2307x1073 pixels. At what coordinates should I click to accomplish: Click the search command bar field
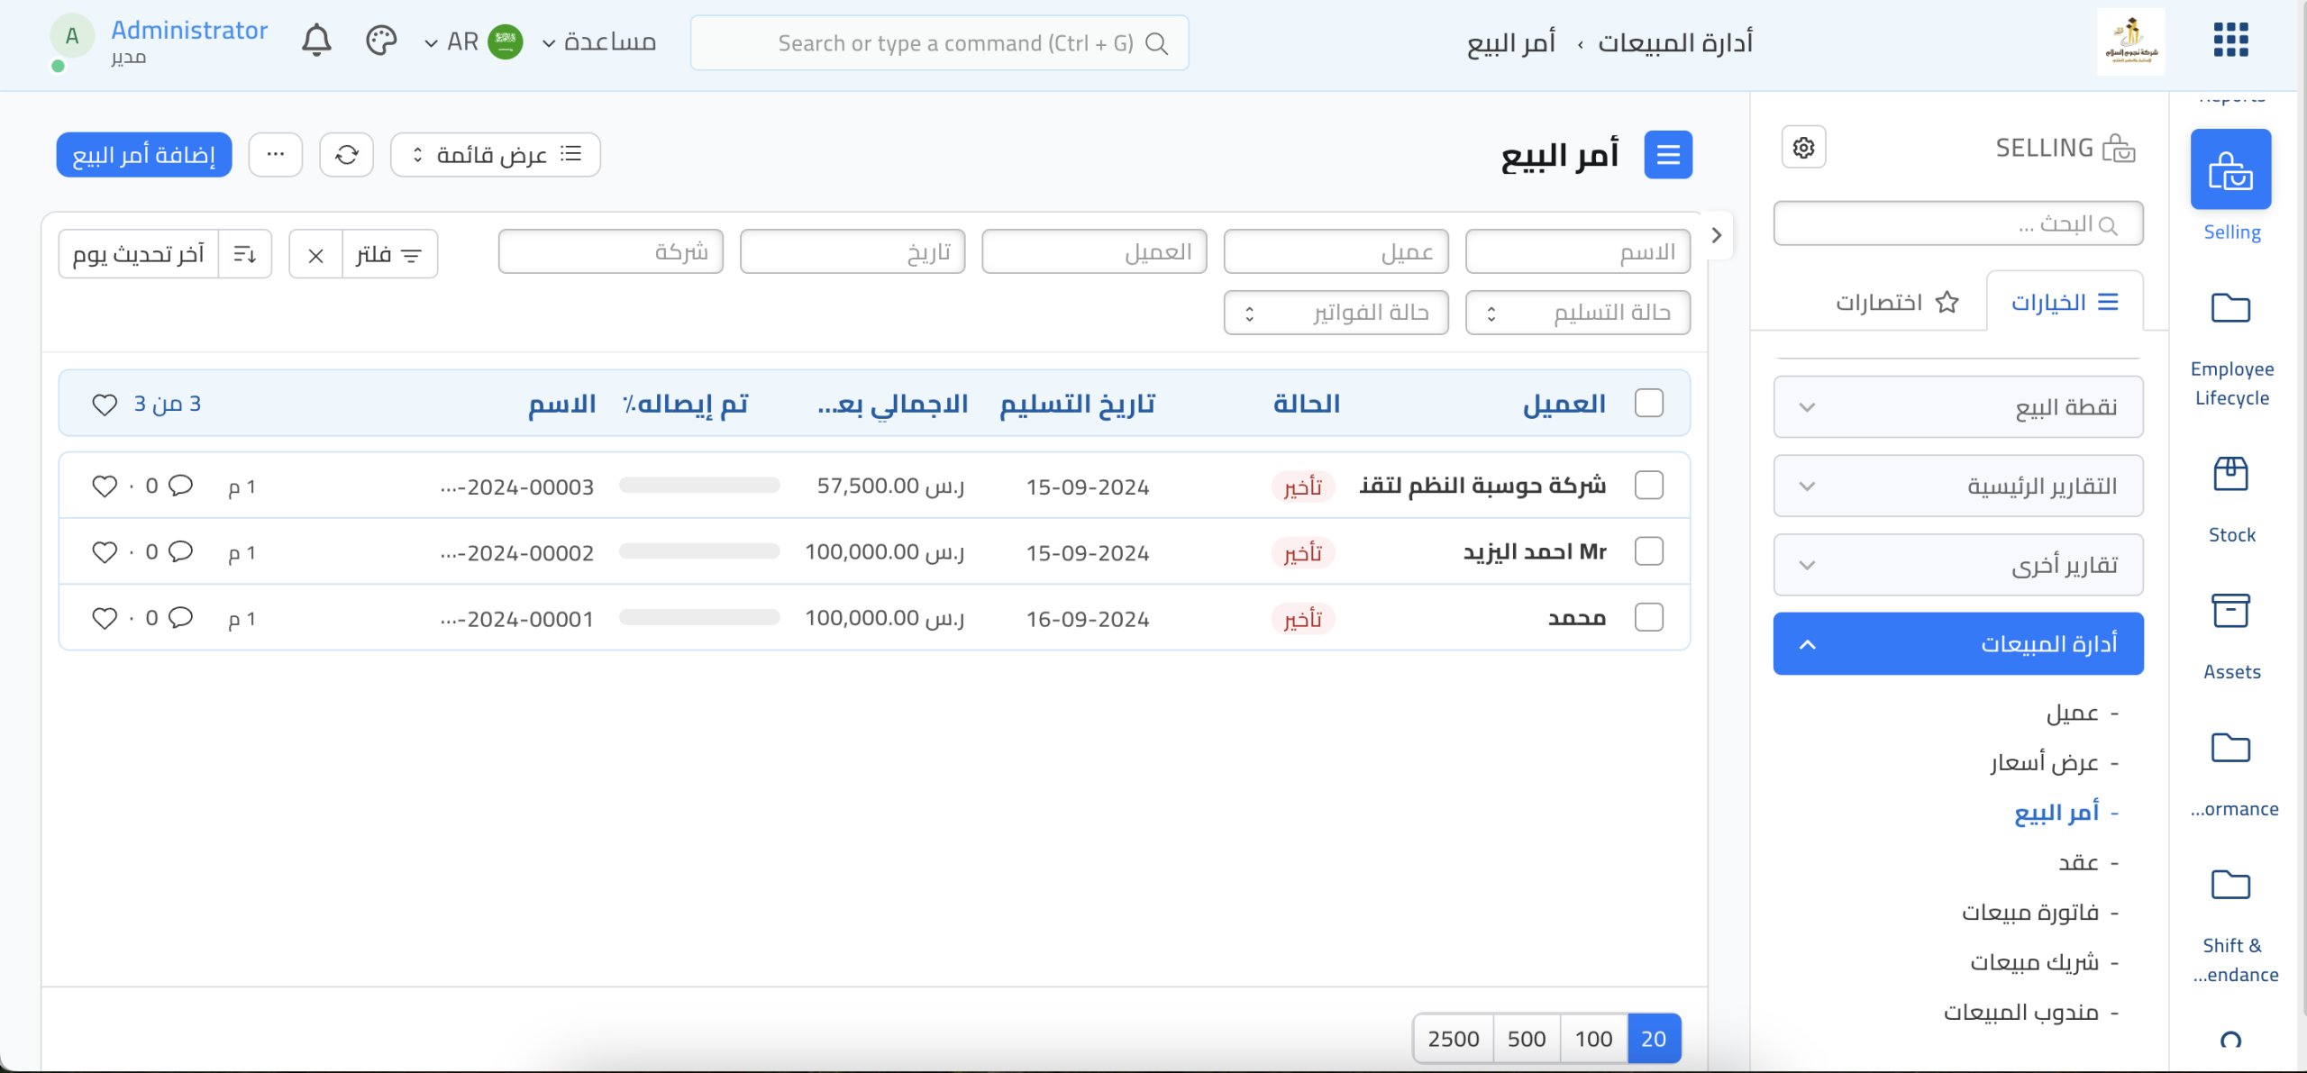pos(939,43)
